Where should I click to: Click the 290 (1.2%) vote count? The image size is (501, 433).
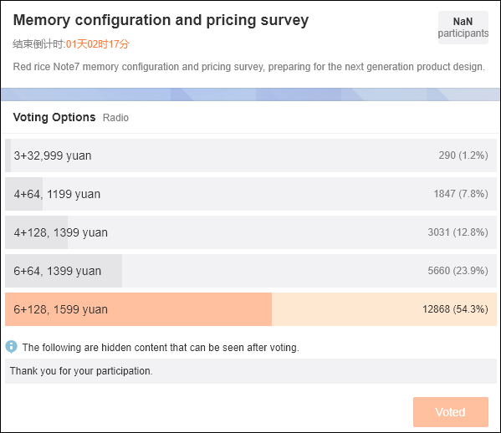(463, 155)
